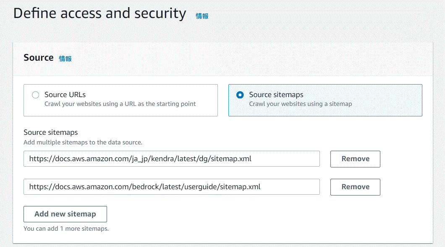Click the 'Source URLs' title text in card
Viewport: 445px width, 247px height.
(65, 95)
